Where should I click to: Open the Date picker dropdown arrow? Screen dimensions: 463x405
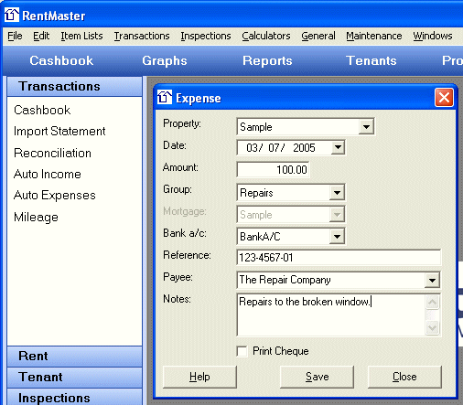tap(338, 147)
